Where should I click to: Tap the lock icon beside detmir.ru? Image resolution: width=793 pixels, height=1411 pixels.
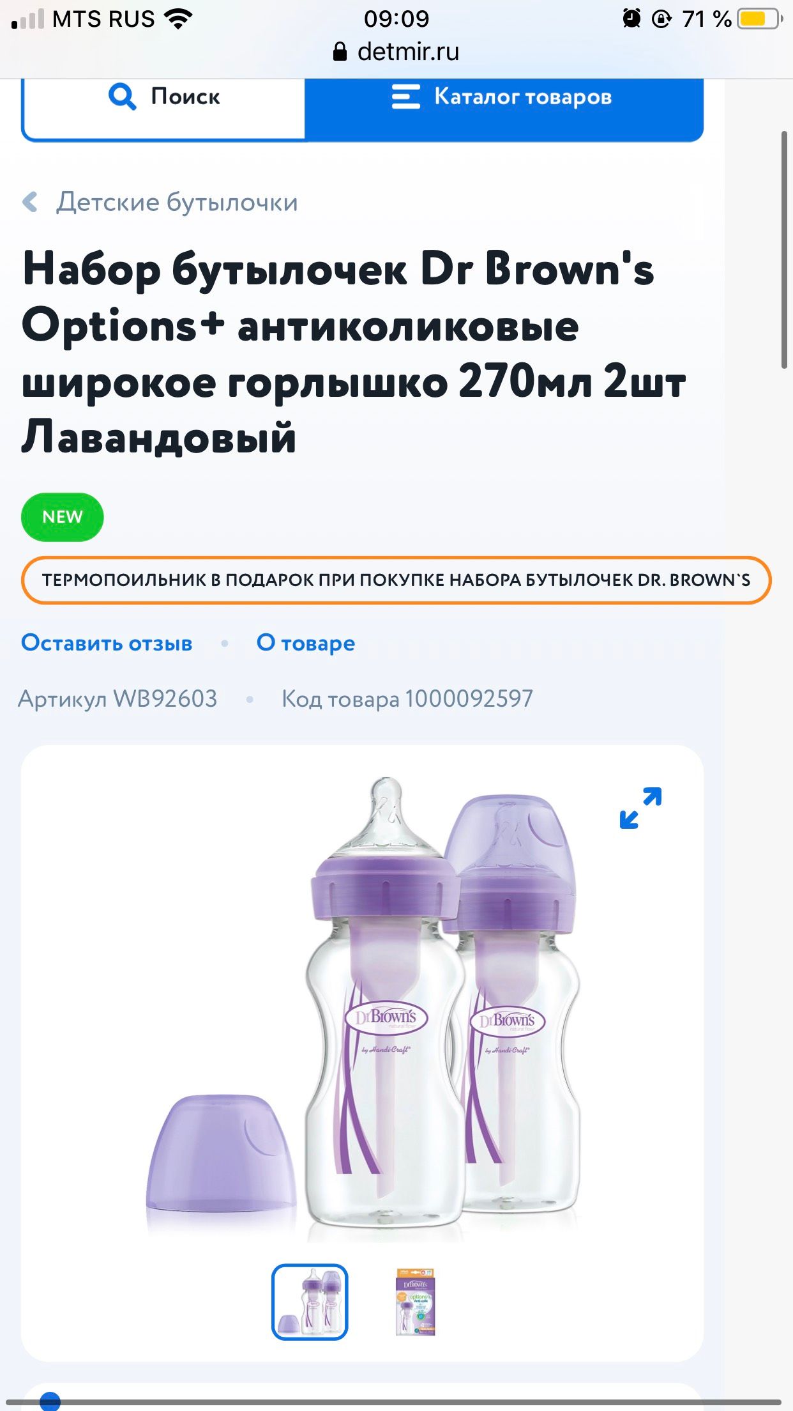click(340, 52)
